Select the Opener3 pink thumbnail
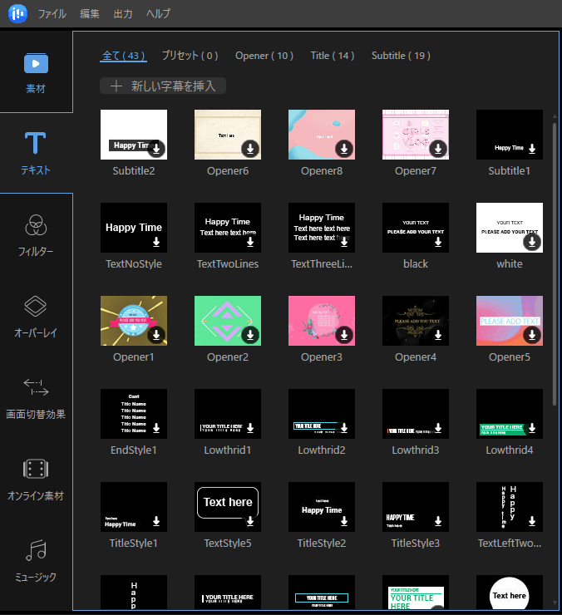 [321, 321]
